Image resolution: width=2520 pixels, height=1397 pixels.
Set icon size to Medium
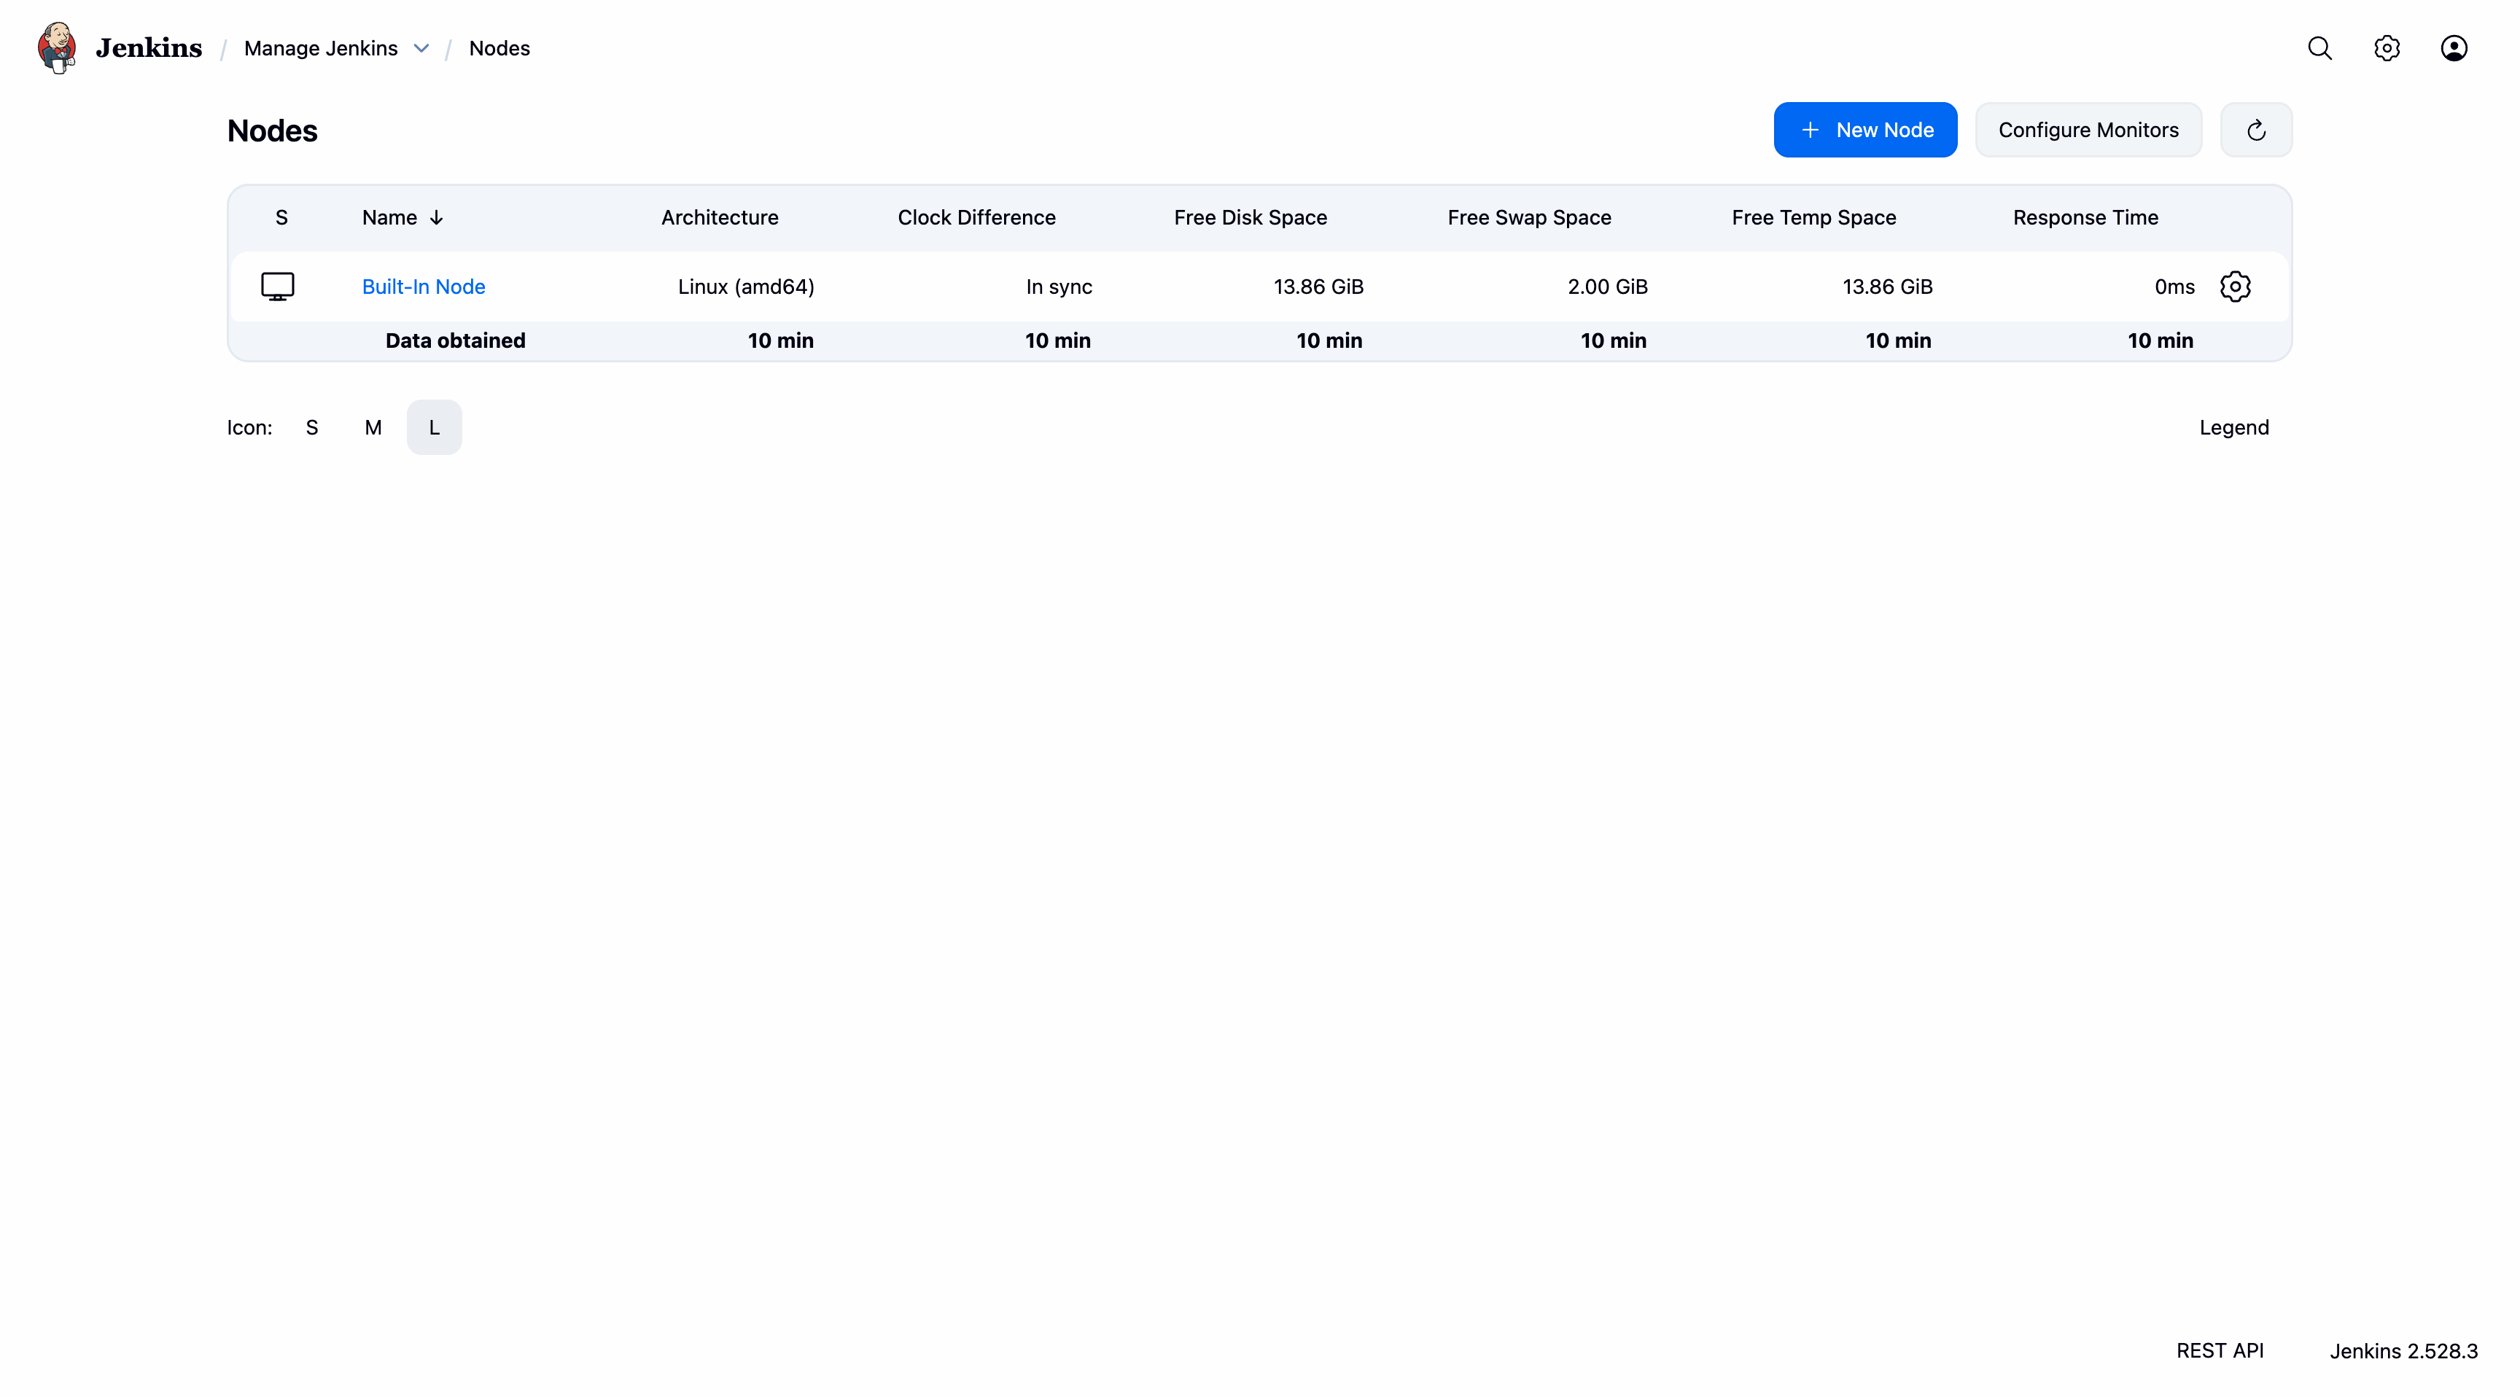373,427
